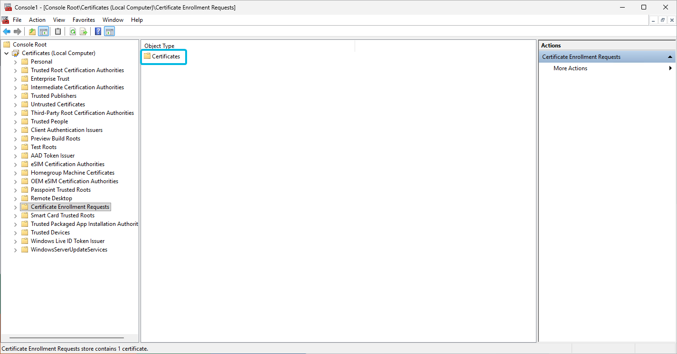Open the Help menu
Screen dimensions: 677x354
(x=137, y=20)
